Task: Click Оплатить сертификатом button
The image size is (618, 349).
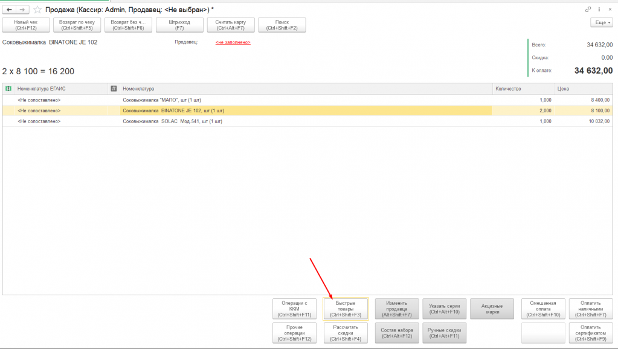Action: (x=591, y=333)
